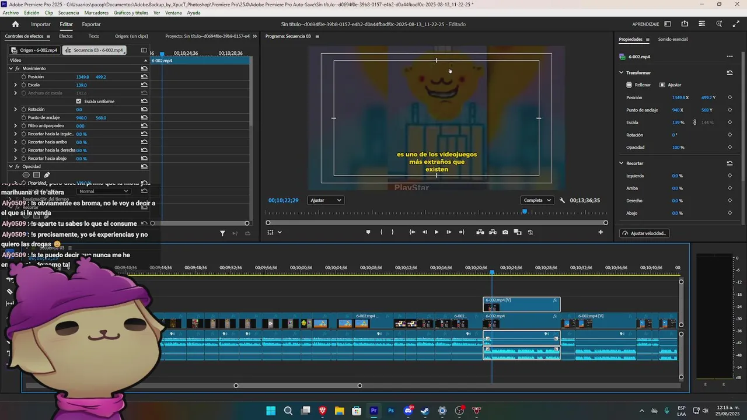Show hidden panel tabs overflow arrows
Viewport: 747px width, 420px height.
(254, 36)
